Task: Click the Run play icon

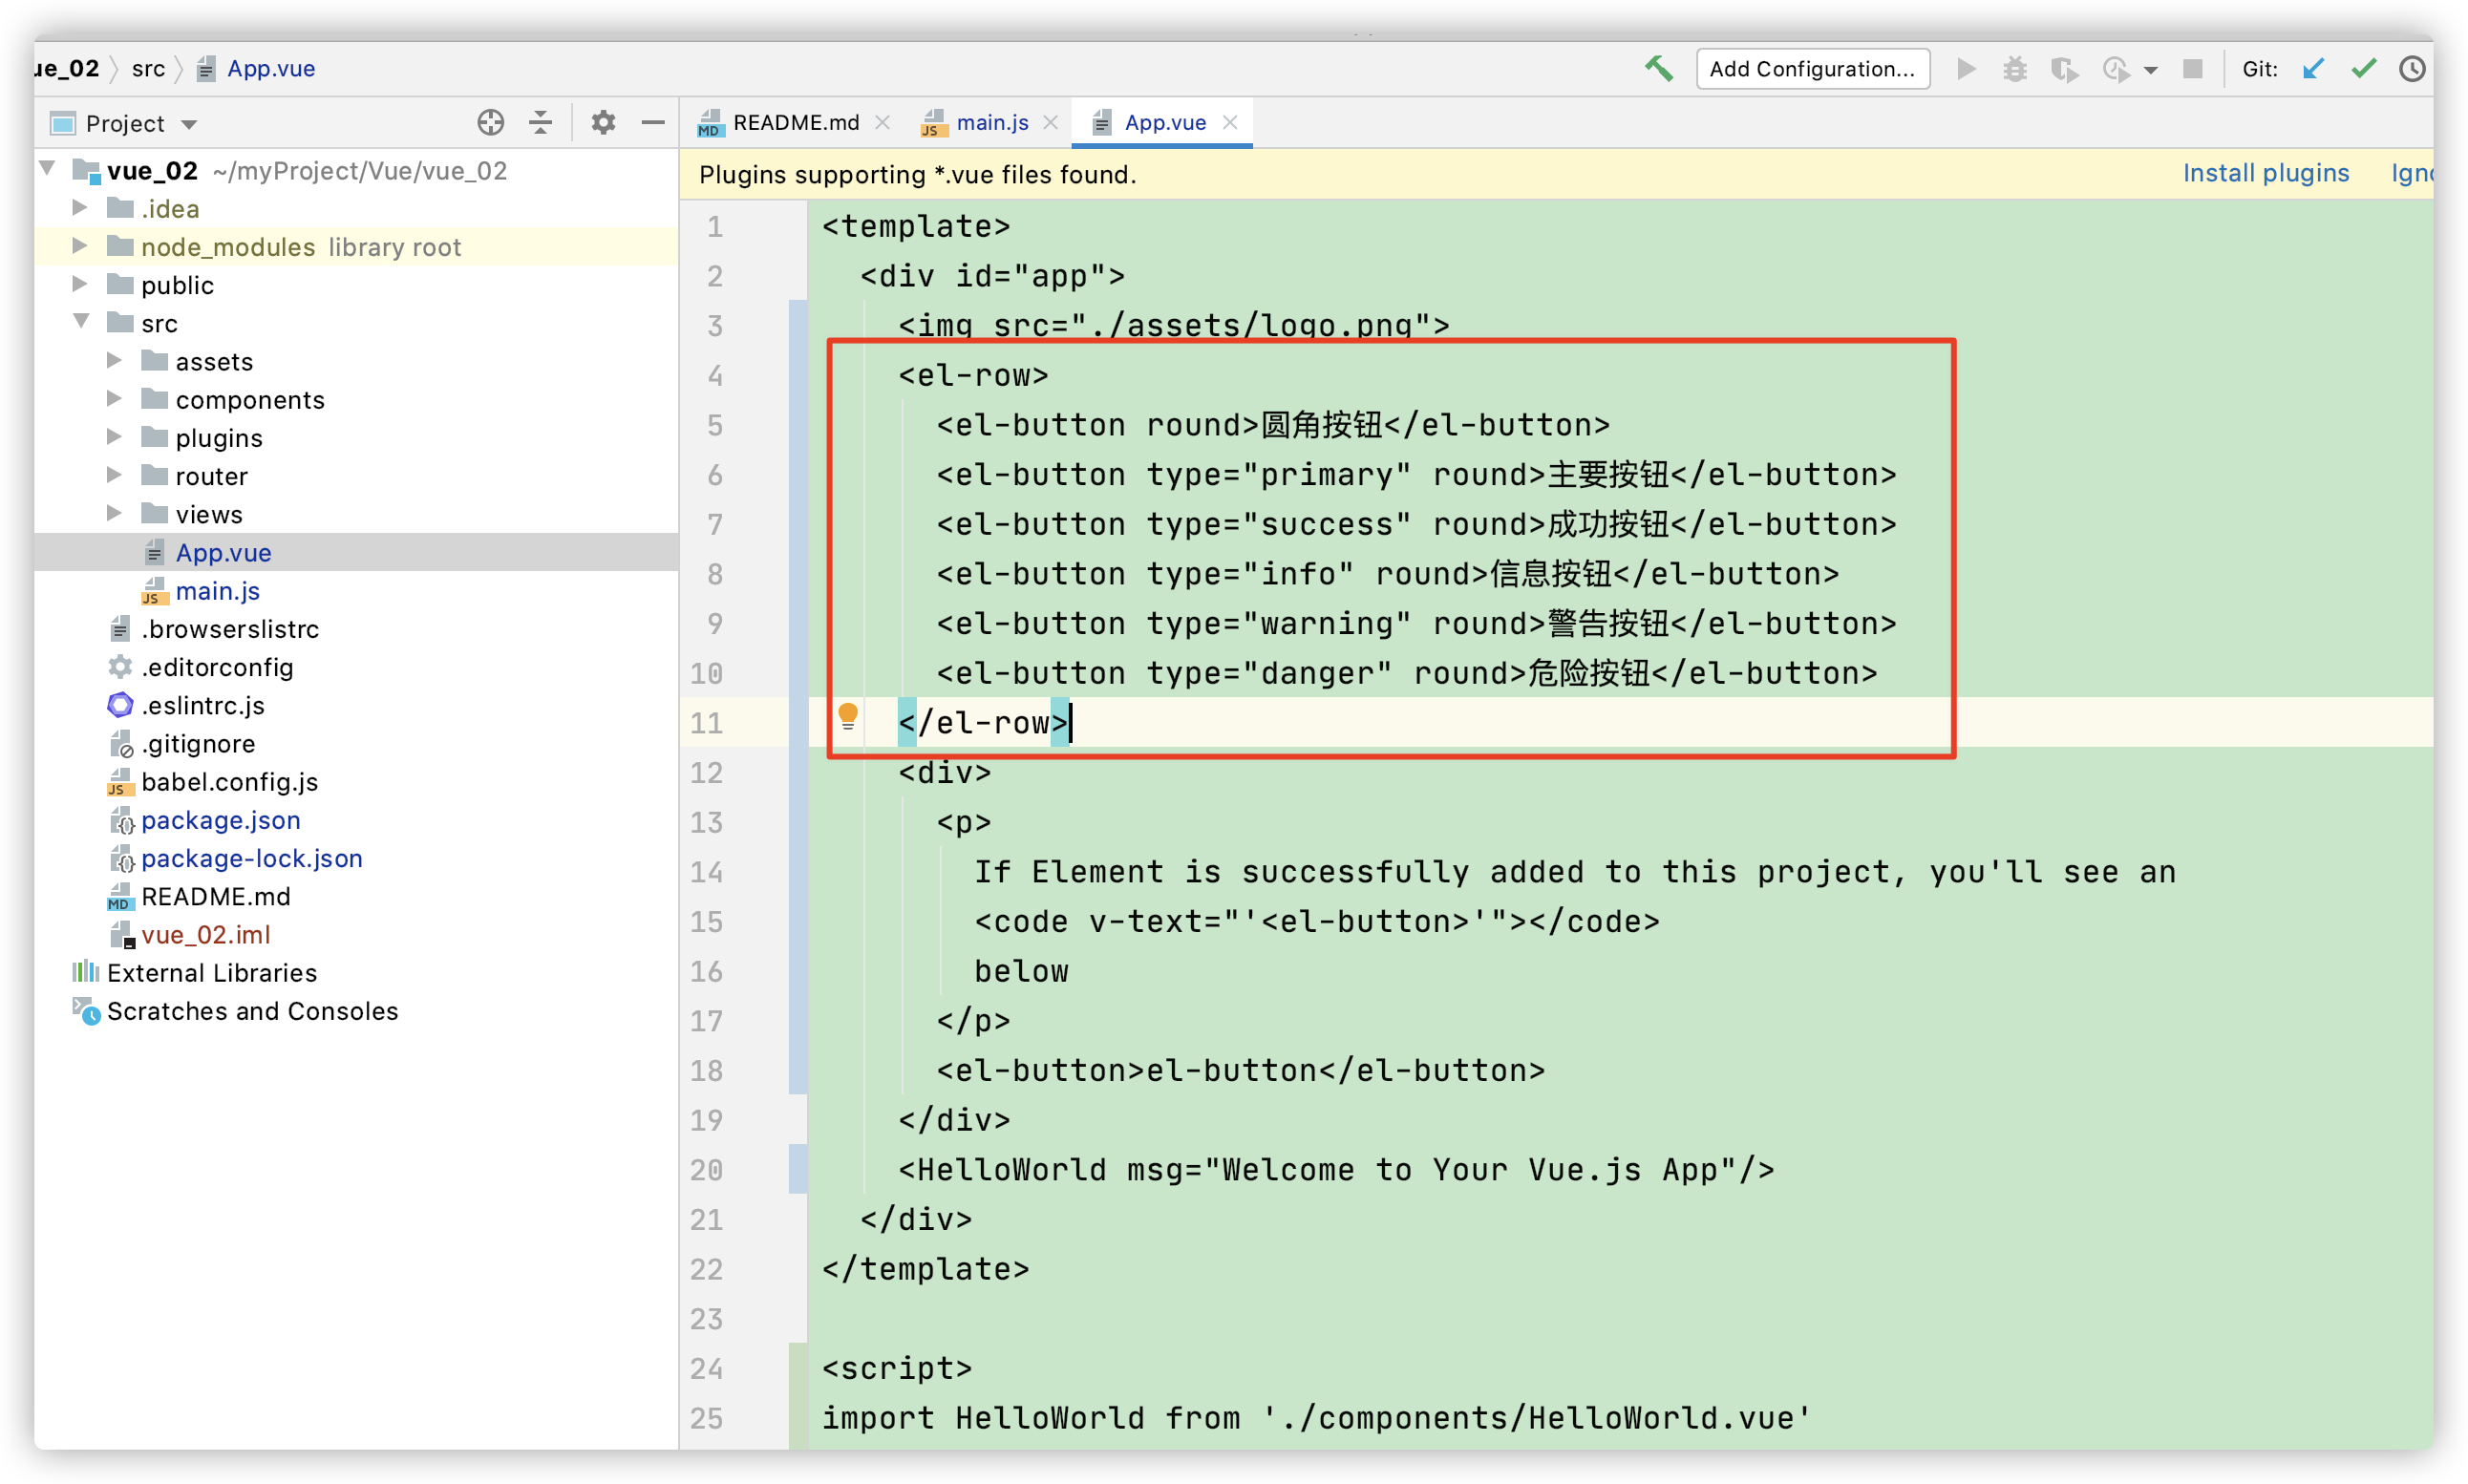Action: tap(1965, 68)
